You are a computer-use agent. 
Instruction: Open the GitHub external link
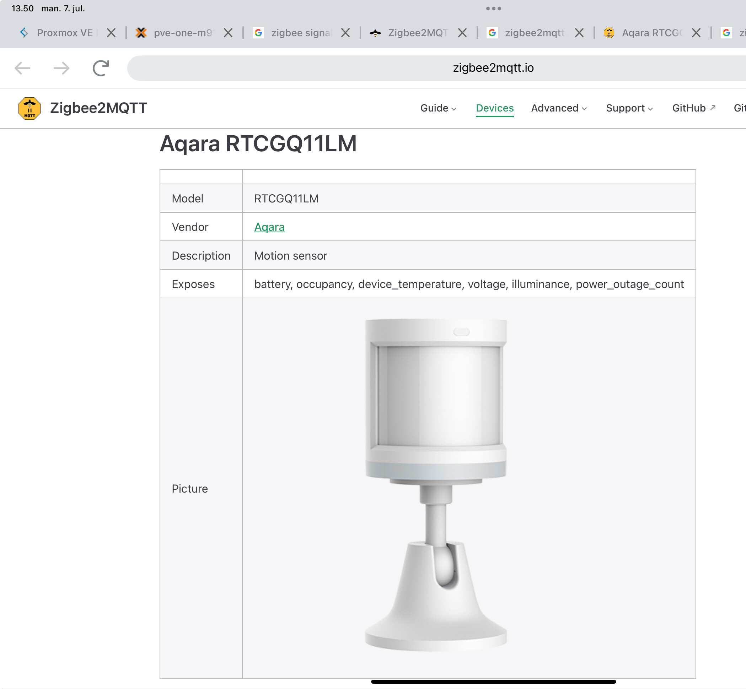(x=694, y=108)
